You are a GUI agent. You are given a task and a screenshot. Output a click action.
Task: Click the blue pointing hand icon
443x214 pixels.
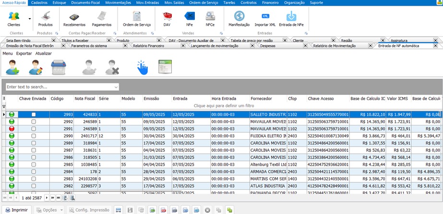pyautogui.click(x=142, y=68)
